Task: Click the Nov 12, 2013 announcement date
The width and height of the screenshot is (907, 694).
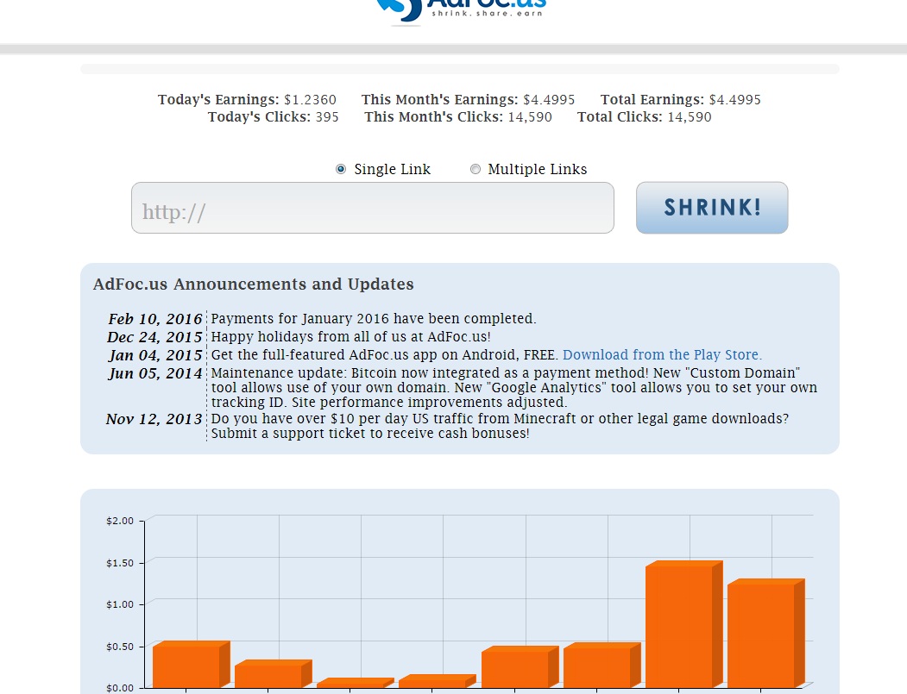Action: point(154,419)
